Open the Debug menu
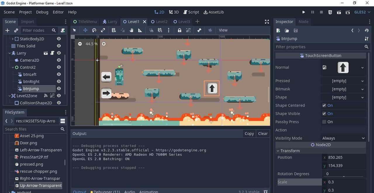 click(x=42, y=12)
